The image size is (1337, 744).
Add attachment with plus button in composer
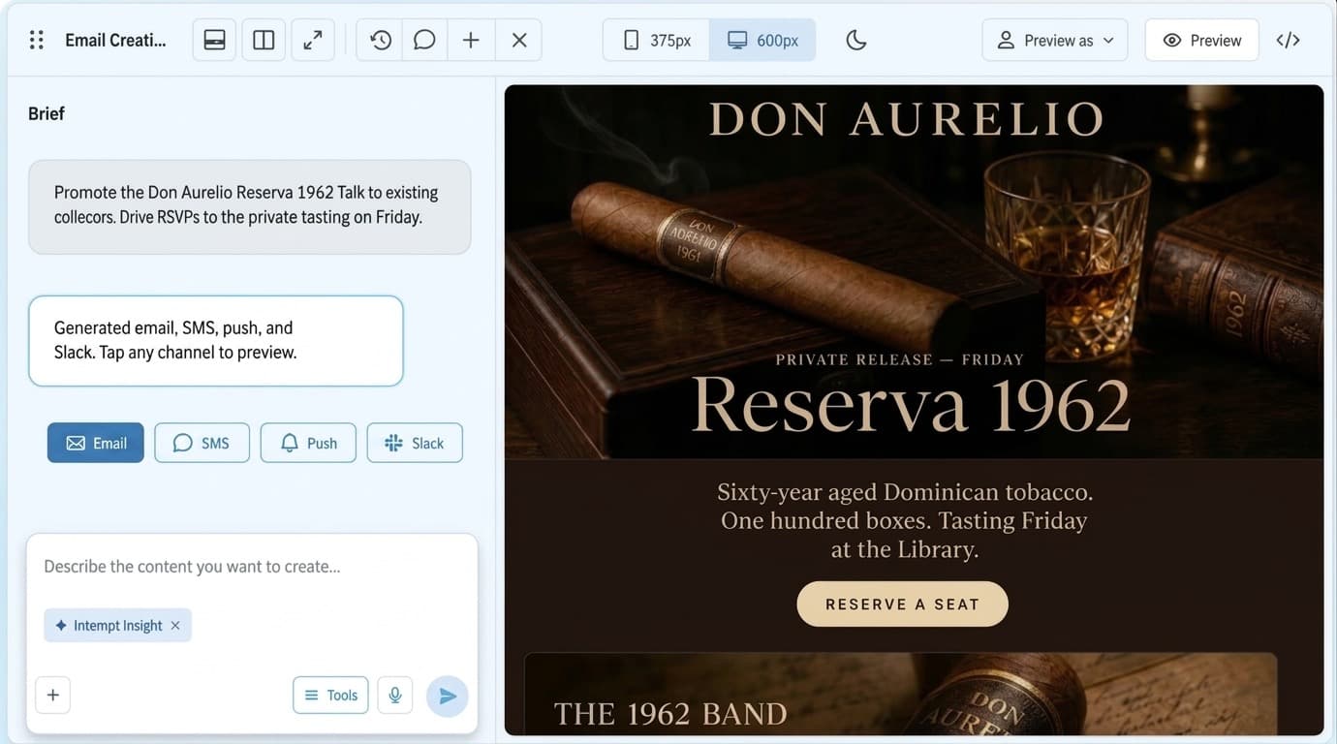pos(53,695)
